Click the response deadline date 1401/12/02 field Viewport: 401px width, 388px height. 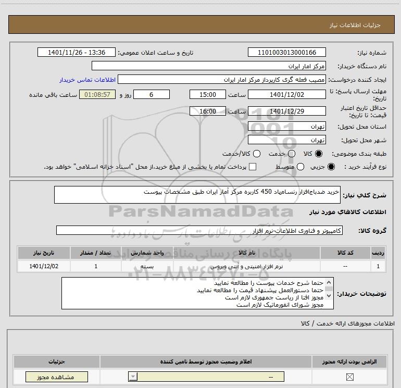pyautogui.click(x=286, y=94)
